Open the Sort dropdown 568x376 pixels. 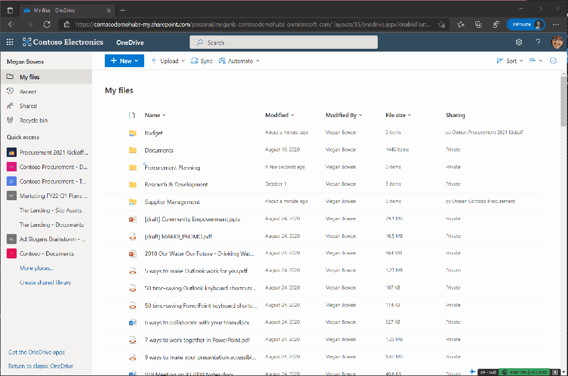click(x=509, y=61)
